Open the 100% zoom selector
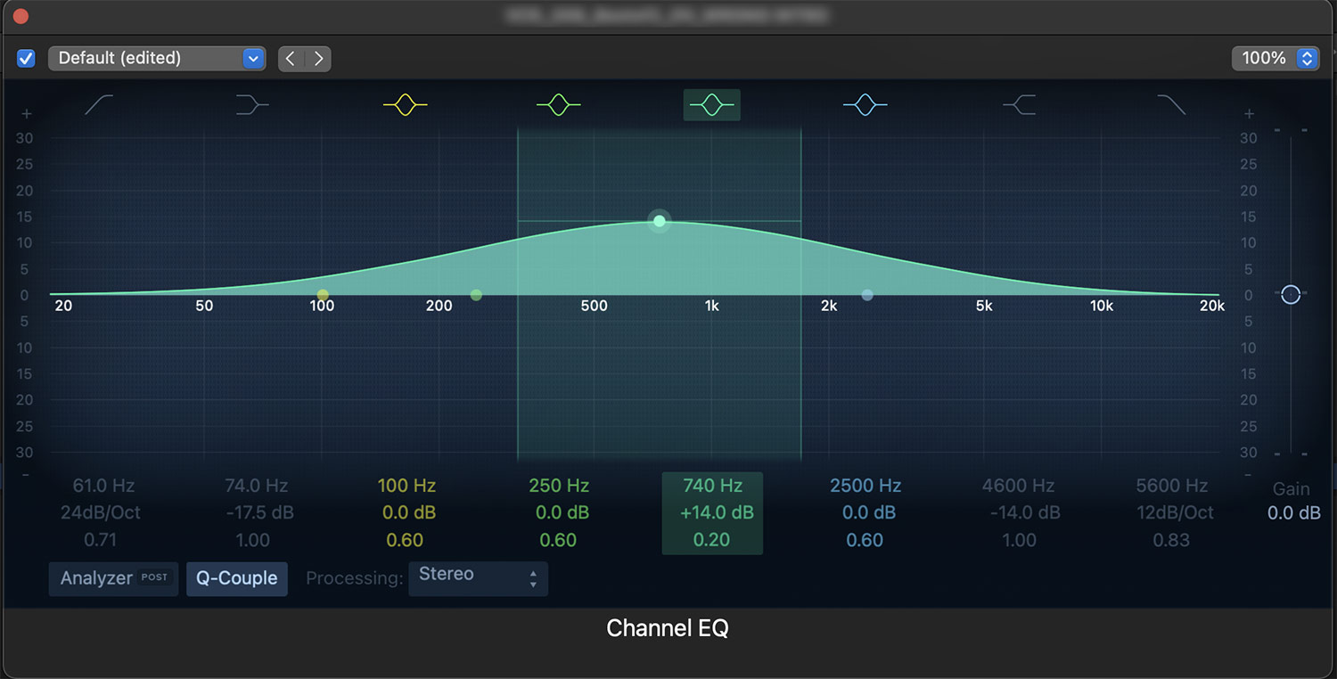1337x679 pixels. (1275, 58)
